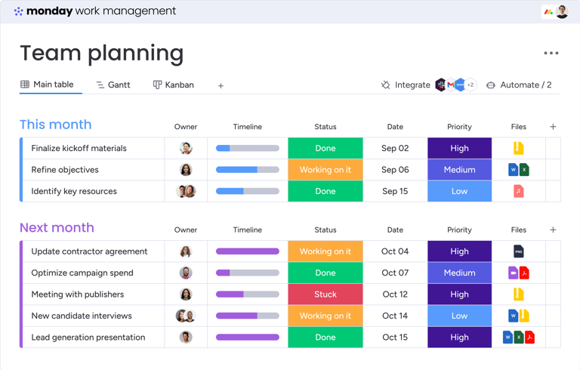Open the PNG file in Update contractor agreement row
The width and height of the screenshot is (580, 370).
518,251
